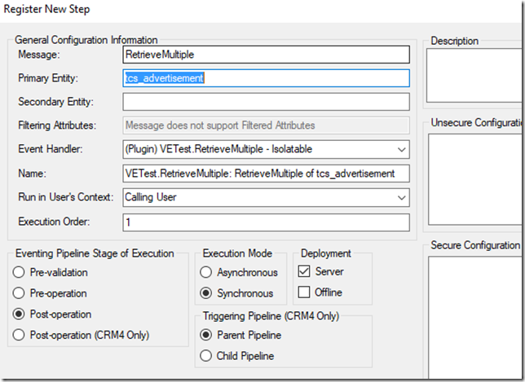Switch execution mode to Asynchronous
The image size is (525, 382).
(x=206, y=272)
